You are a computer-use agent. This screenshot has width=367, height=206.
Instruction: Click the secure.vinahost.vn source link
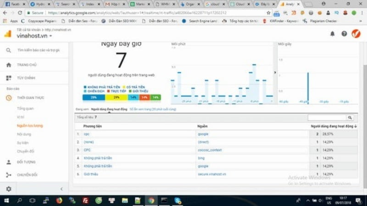(212, 174)
